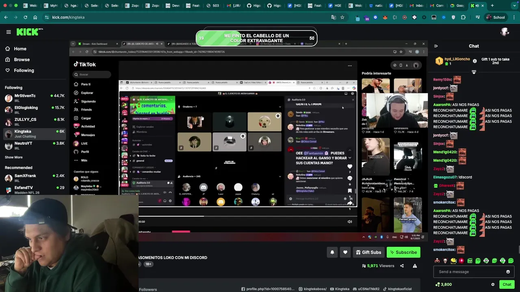Image resolution: width=520 pixels, height=292 pixels.
Task: Open the Kick hamburger menu
Action: (x=9, y=32)
